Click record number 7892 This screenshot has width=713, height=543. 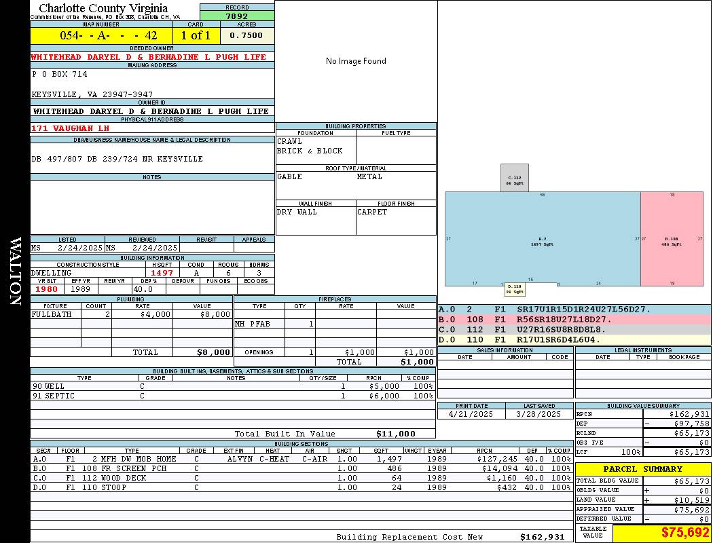point(237,16)
